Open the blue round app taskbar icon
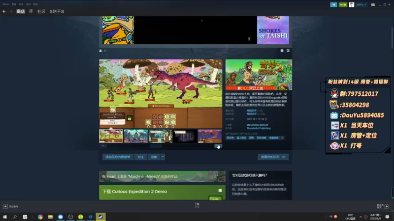The width and height of the screenshot is (394, 221). pyautogui.click(x=60, y=217)
